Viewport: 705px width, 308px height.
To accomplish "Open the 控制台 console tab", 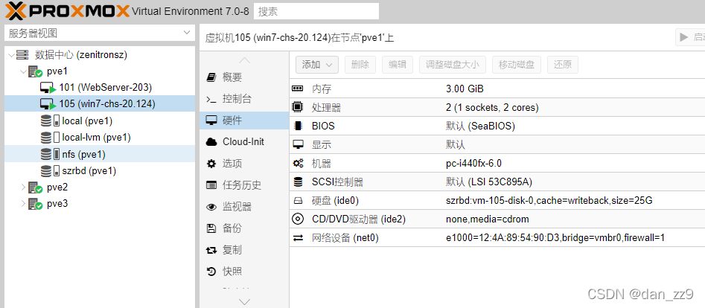I will [244, 99].
